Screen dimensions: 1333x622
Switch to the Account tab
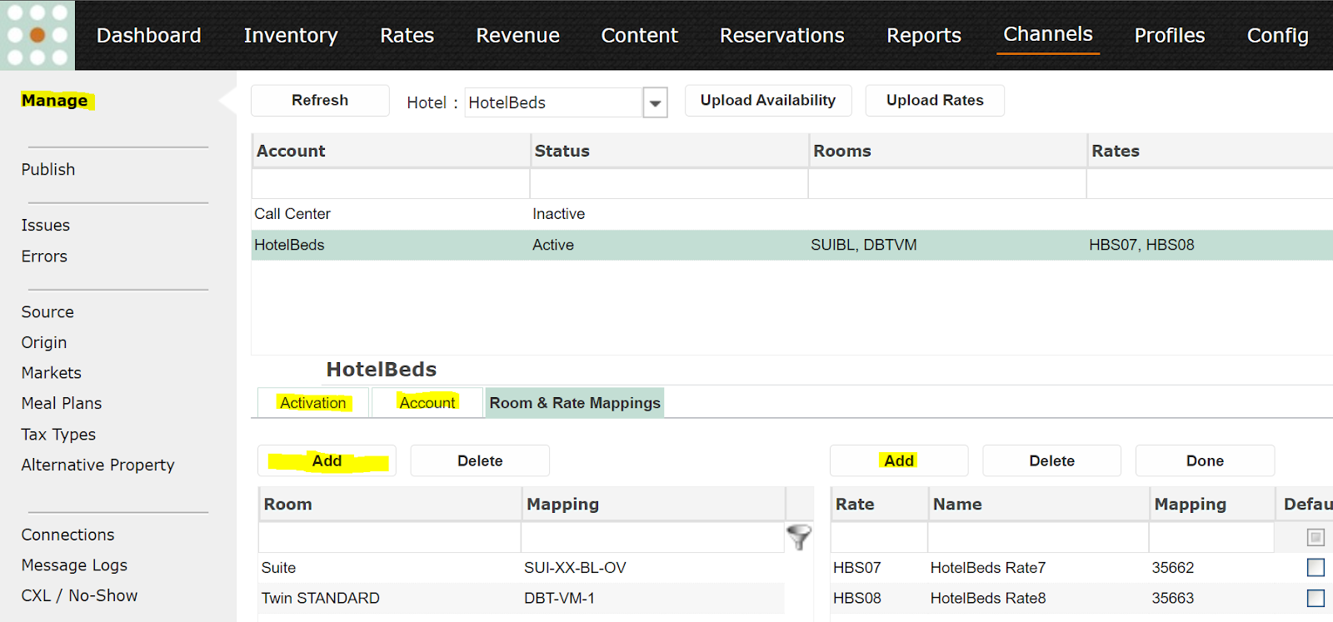click(x=427, y=403)
